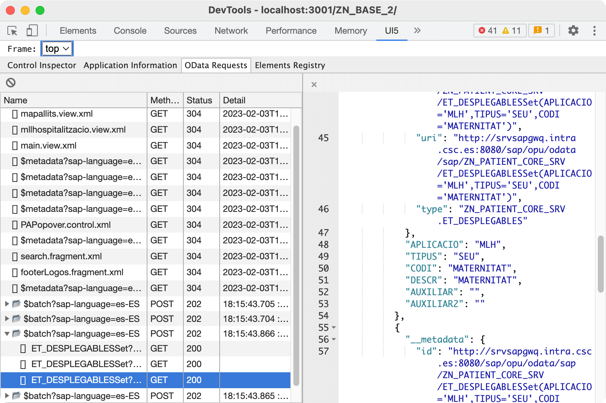Show more DevTools tabs chevron
Image resolution: width=606 pixels, height=403 pixels.
pyautogui.click(x=417, y=31)
